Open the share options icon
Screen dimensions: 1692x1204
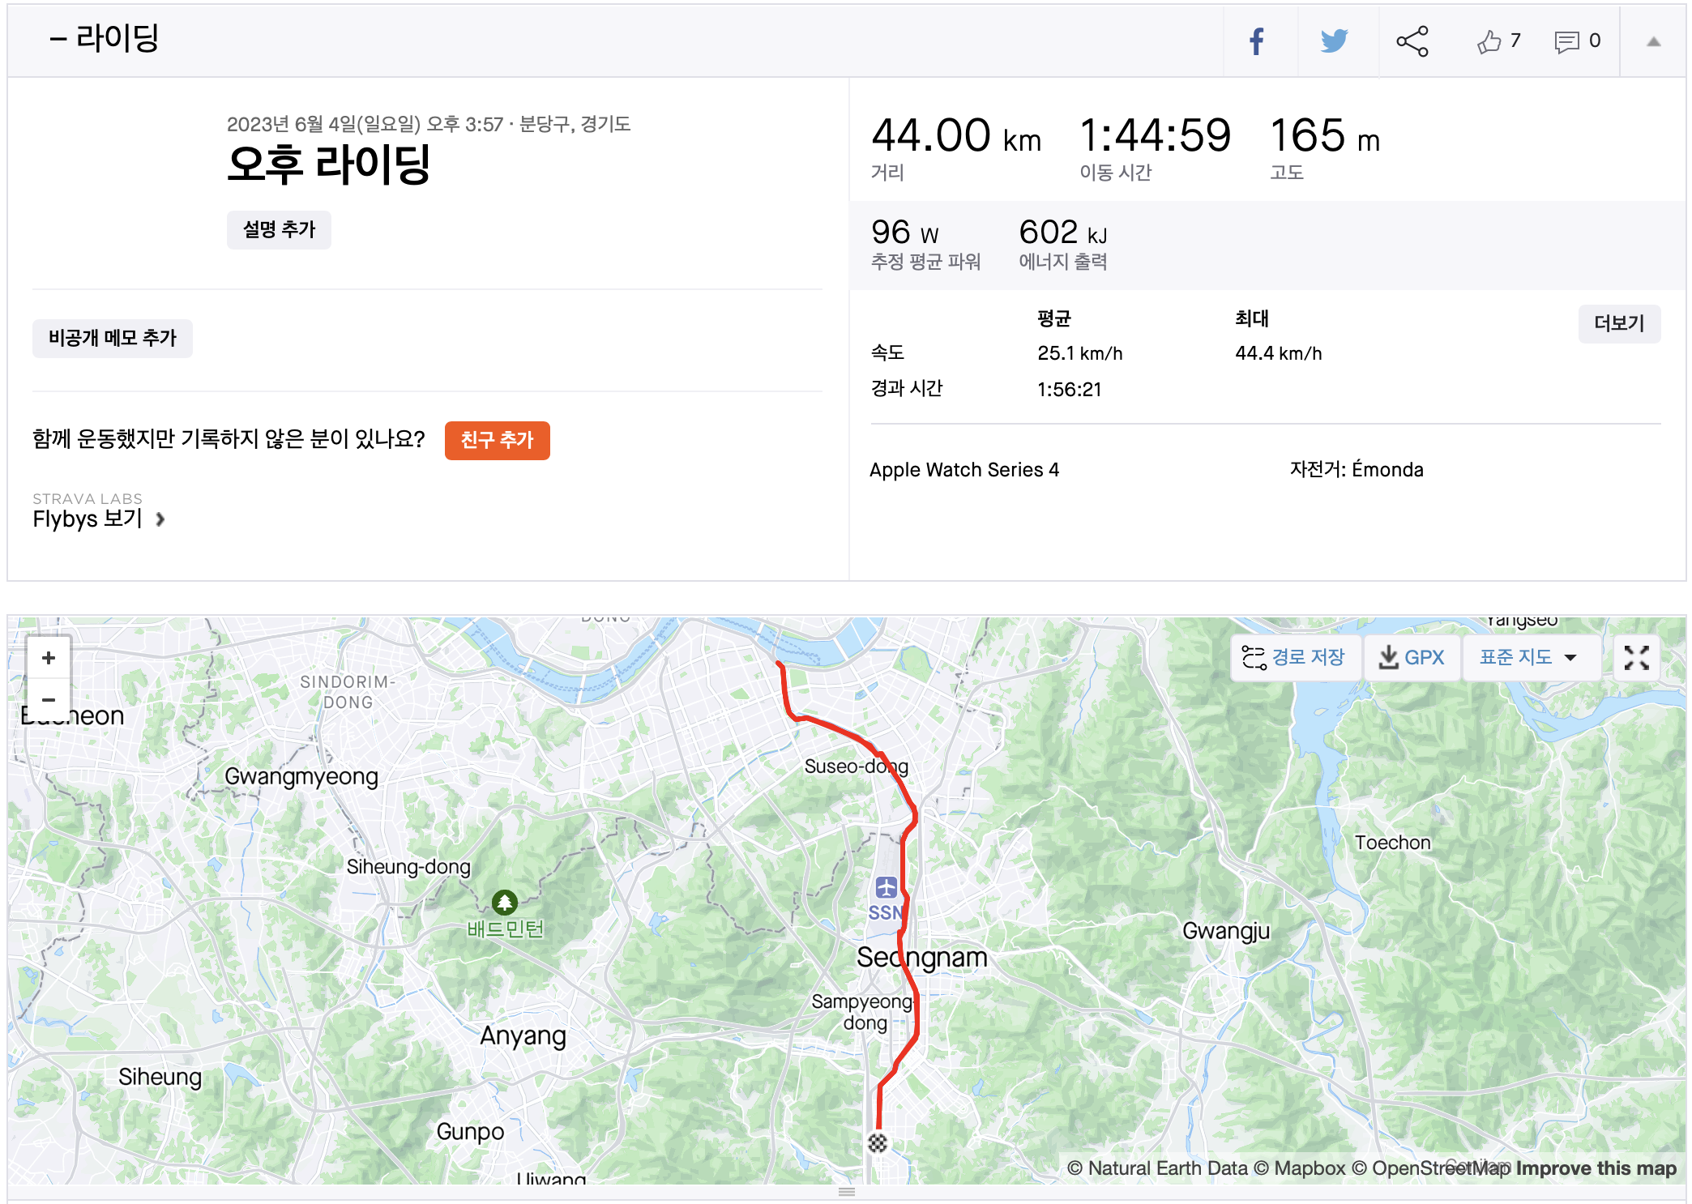click(x=1412, y=41)
